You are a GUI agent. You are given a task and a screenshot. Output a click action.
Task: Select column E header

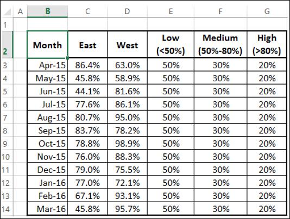171,11
